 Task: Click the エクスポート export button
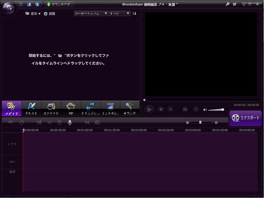tap(246, 118)
